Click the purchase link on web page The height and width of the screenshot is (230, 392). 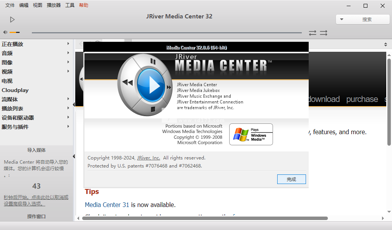(362, 99)
